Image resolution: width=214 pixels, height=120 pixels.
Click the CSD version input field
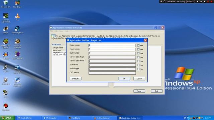pos(112,73)
